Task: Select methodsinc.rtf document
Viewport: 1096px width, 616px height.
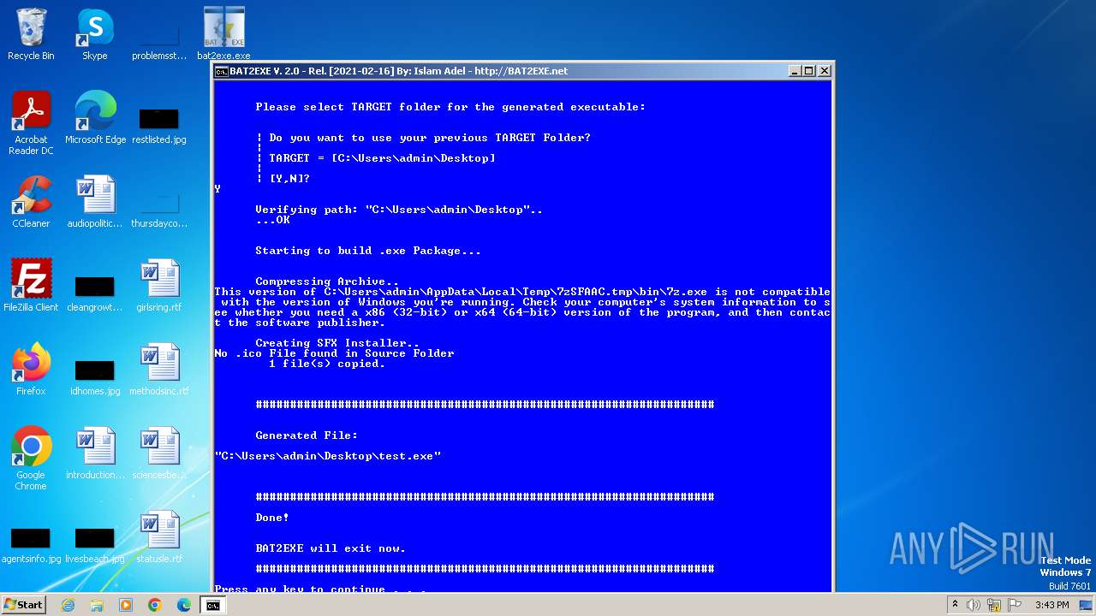Action: click(x=159, y=370)
